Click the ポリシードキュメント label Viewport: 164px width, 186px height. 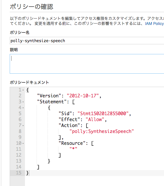[29, 82]
